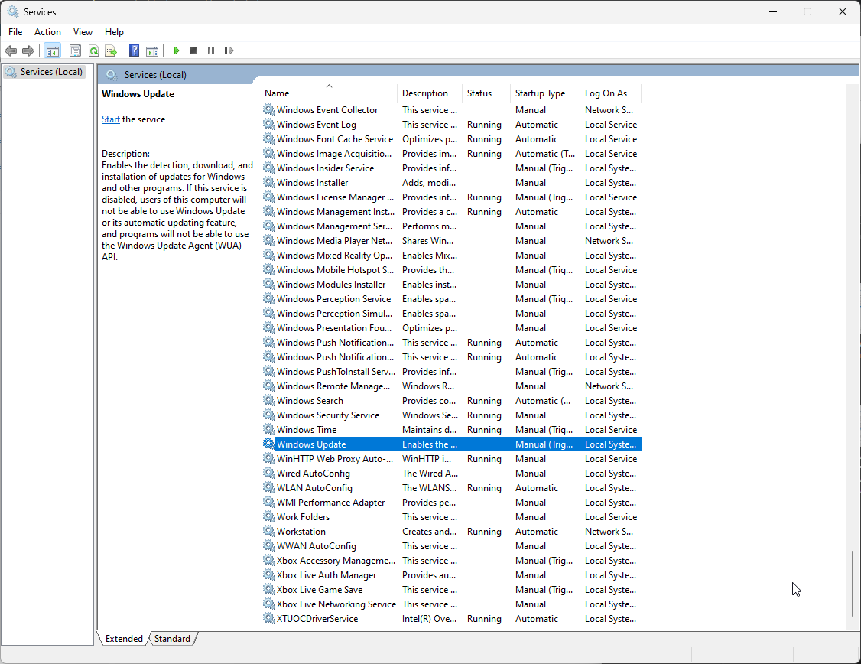Image resolution: width=861 pixels, height=664 pixels.
Task: Click gear icon of Work Folders row
Action: (268, 516)
